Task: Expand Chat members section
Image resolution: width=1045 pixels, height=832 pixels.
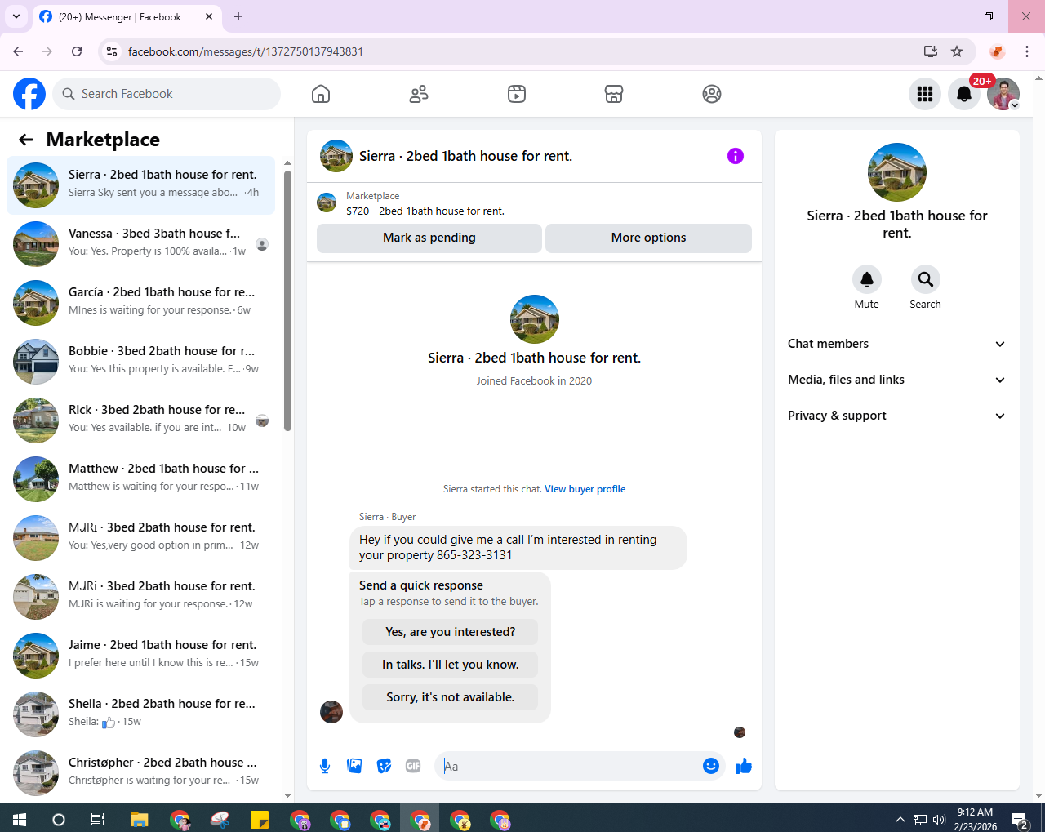Action: click(x=897, y=344)
